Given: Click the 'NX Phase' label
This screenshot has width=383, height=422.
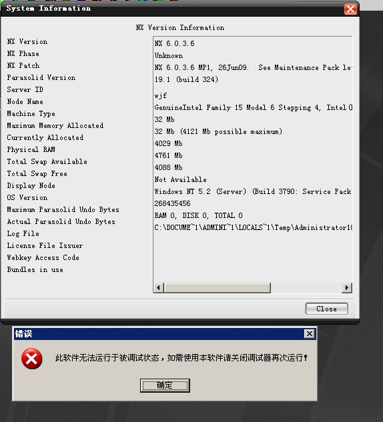Looking at the screenshot, I should [23, 54].
